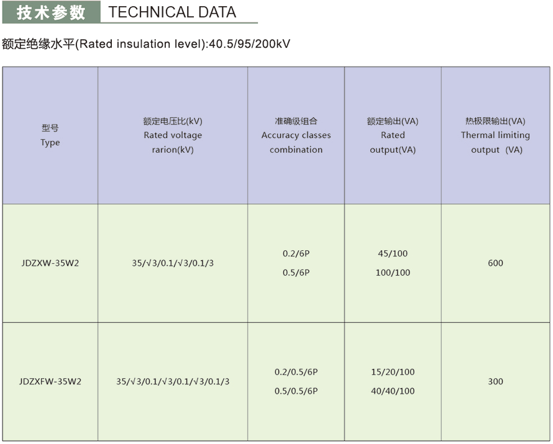553x444 pixels.
Task: Select the Rated voltage ratio header cell
Action: (x=173, y=135)
